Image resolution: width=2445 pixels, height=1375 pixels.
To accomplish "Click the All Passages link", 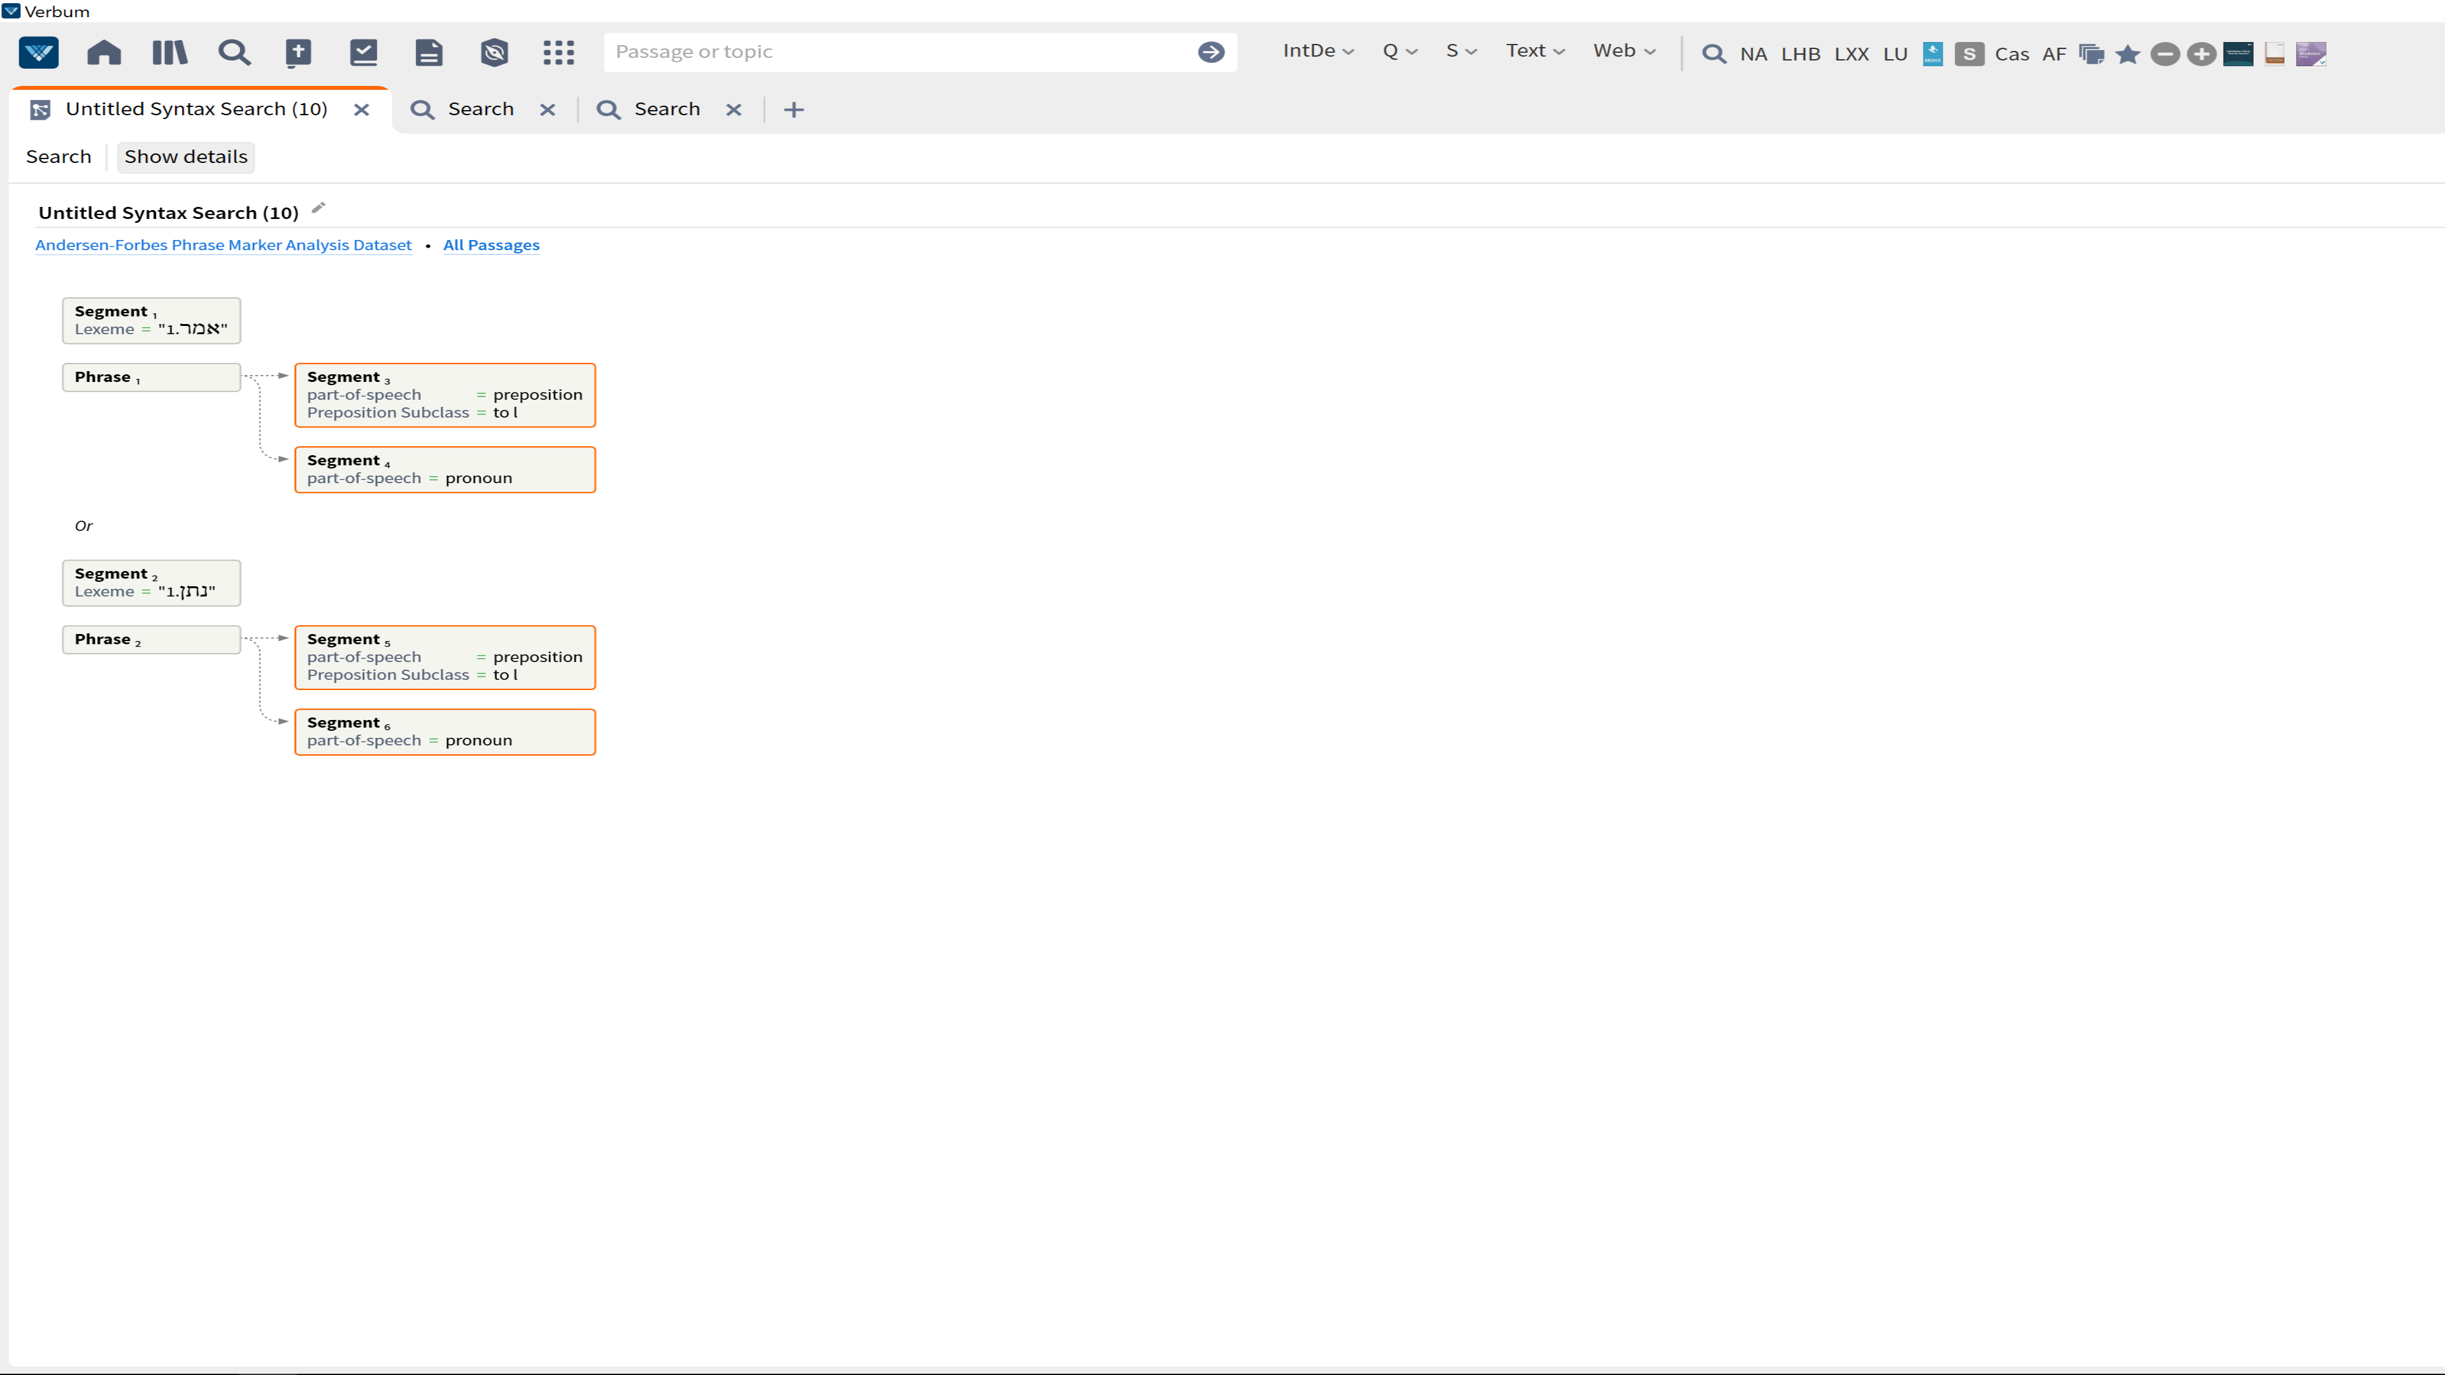I will point(491,245).
